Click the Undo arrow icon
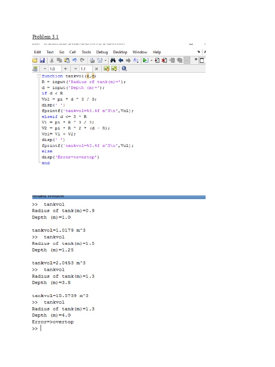275x367 pixels. coord(74,61)
